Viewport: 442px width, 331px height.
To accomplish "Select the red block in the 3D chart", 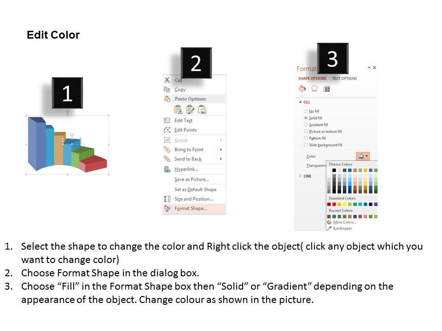I will pos(94,164).
